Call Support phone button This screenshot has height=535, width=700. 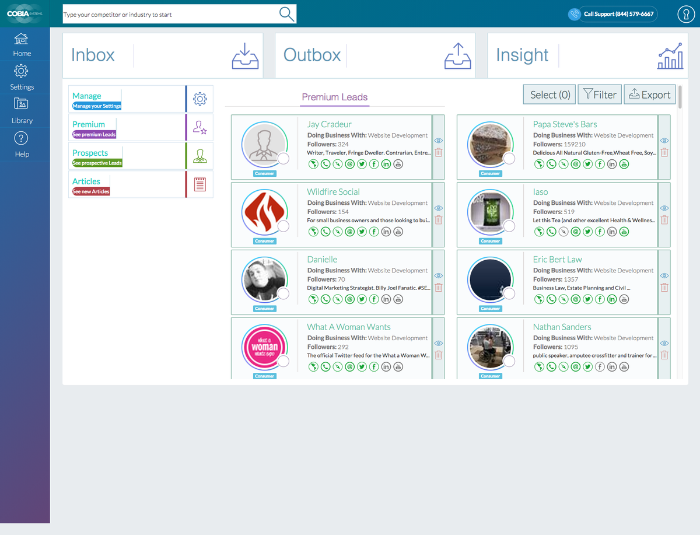[x=612, y=14]
